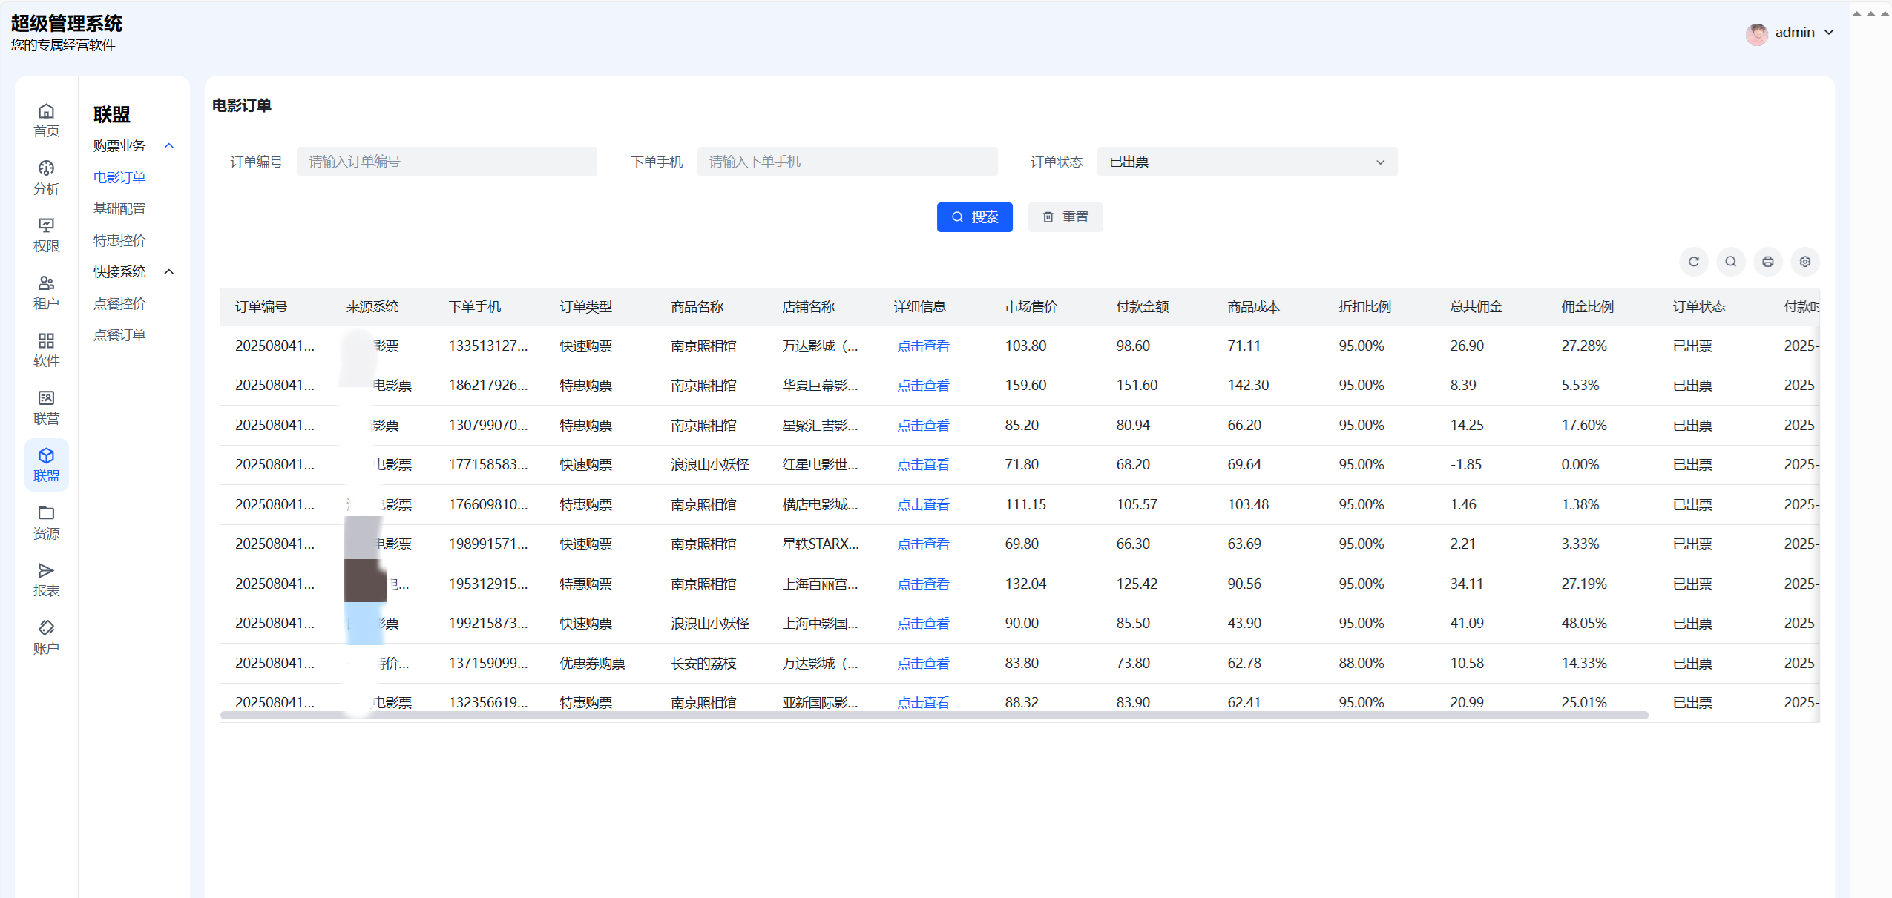This screenshot has height=898, width=1892.
Task: Click the table refresh icon
Action: pos(1694,262)
